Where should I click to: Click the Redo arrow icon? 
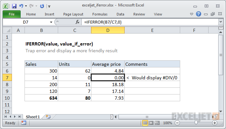tap(31, 6)
